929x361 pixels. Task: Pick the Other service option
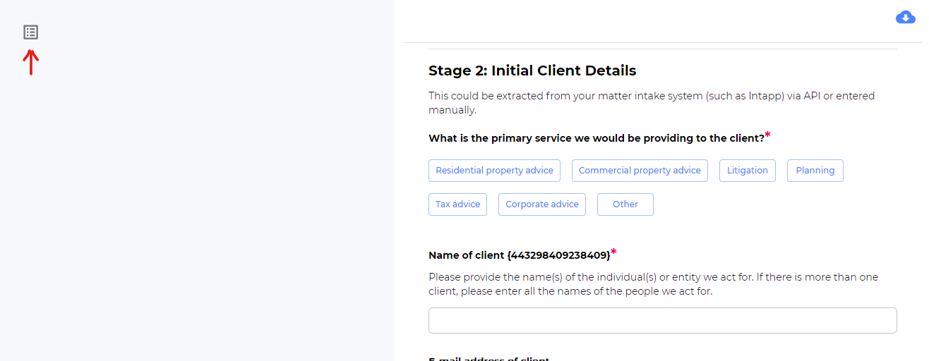(625, 204)
